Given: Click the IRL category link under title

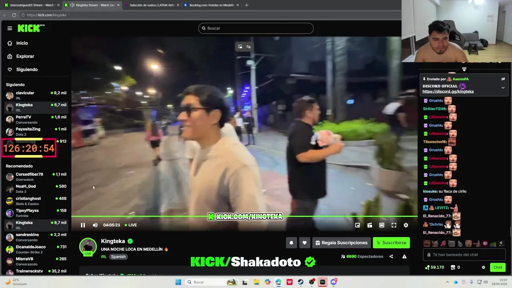Looking at the screenshot, I should 104,257.
